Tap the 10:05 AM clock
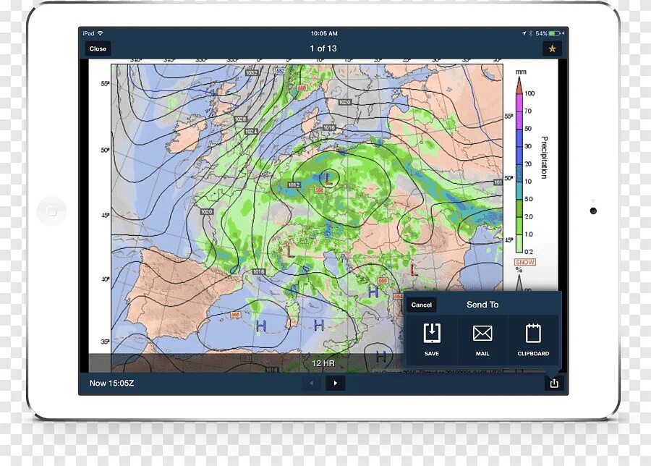651x466 pixels. 324,33
